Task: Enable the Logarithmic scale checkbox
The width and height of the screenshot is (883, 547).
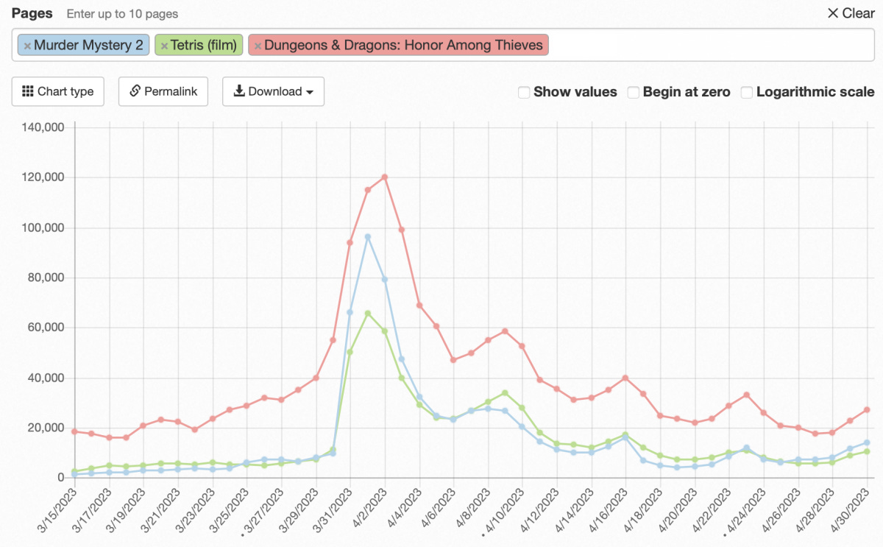Action: (x=746, y=92)
